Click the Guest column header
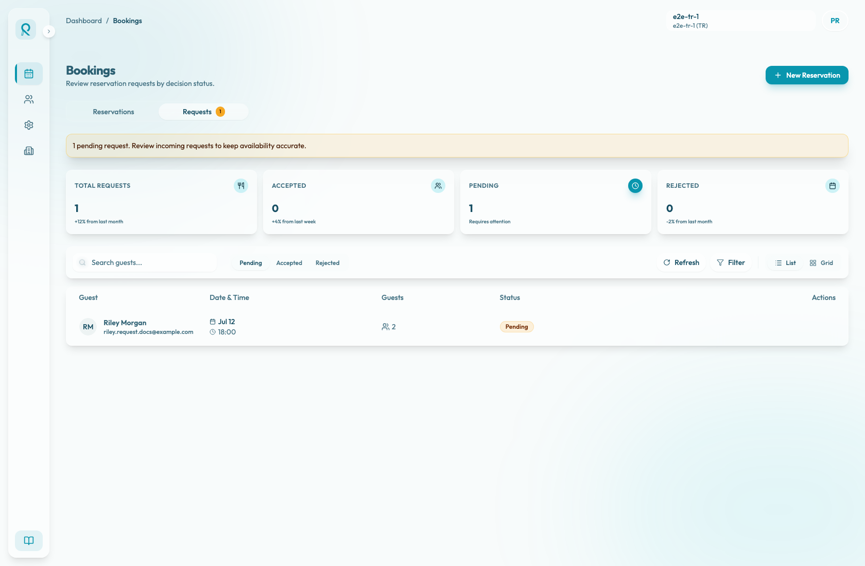This screenshot has height=566, width=865. click(88, 297)
